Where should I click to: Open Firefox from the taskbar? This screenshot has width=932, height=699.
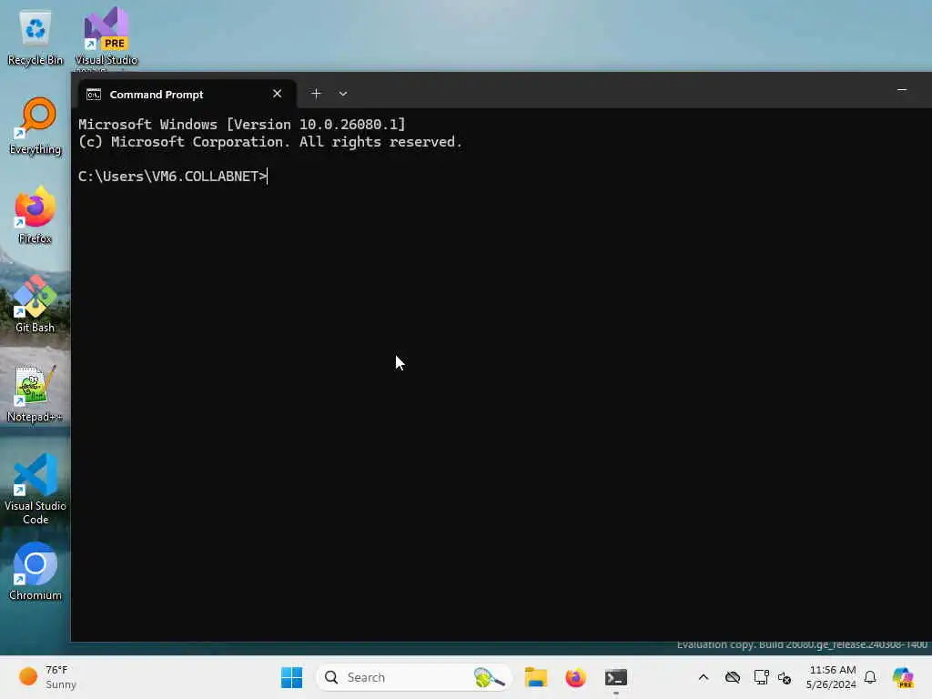[x=575, y=677]
